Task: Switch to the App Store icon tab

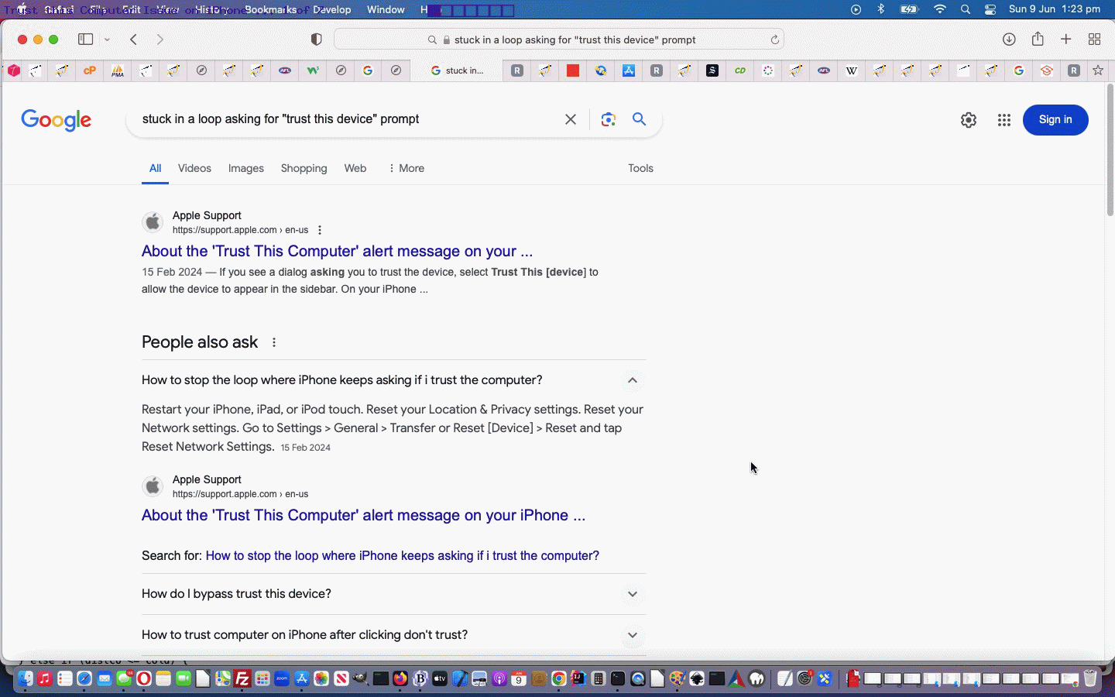Action: (x=629, y=70)
